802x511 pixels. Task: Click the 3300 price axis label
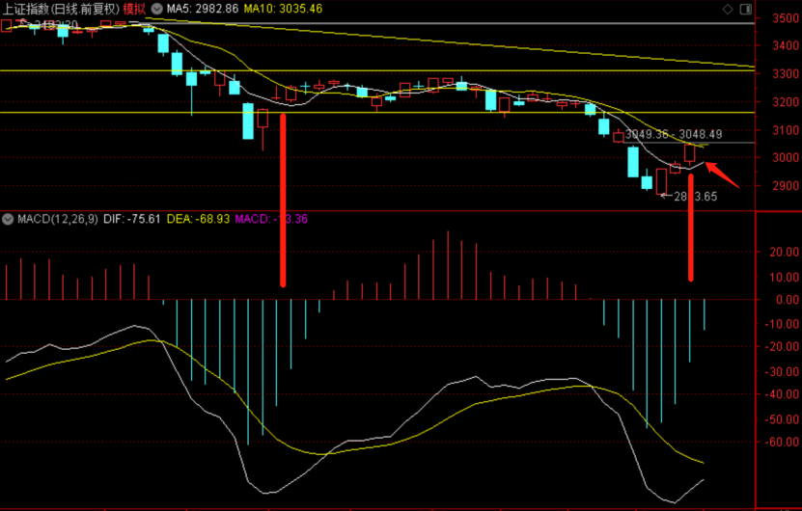tap(786, 73)
